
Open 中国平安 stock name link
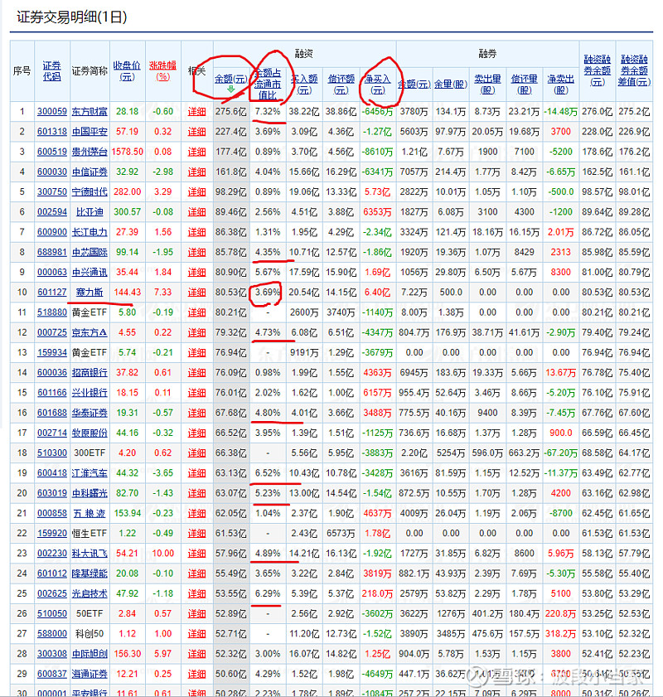pyautogui.click(x=90, y=132)
